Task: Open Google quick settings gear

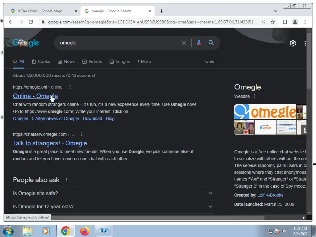Action: [293, 43]
